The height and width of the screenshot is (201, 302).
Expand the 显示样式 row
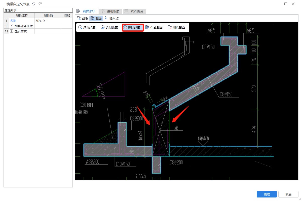(11, 31)
